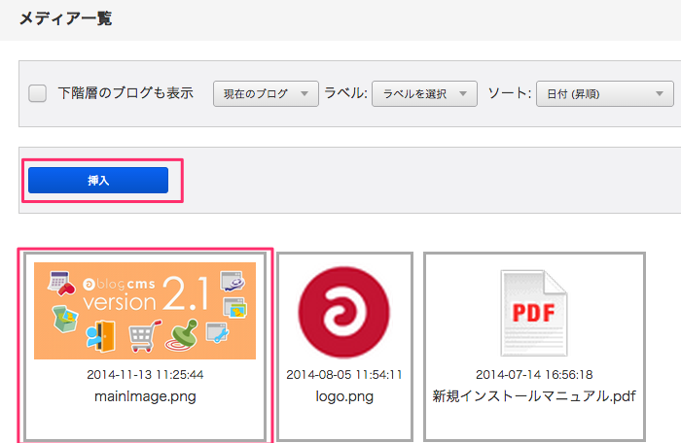Click the 下階層のブログも表示 label text
681x443 pixels.
point(125,93)
